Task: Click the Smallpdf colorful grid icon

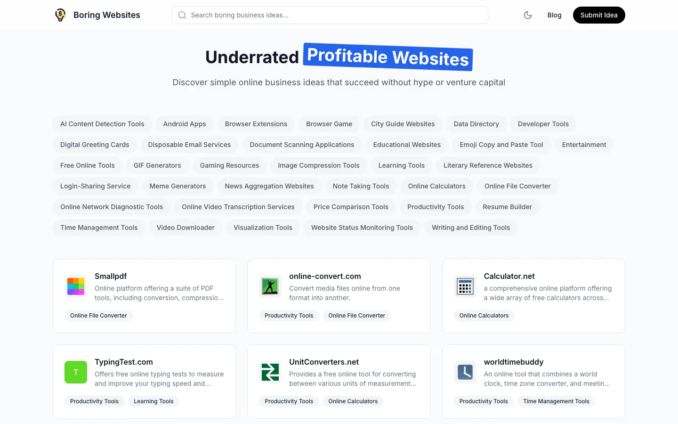Action: (76, 286)
